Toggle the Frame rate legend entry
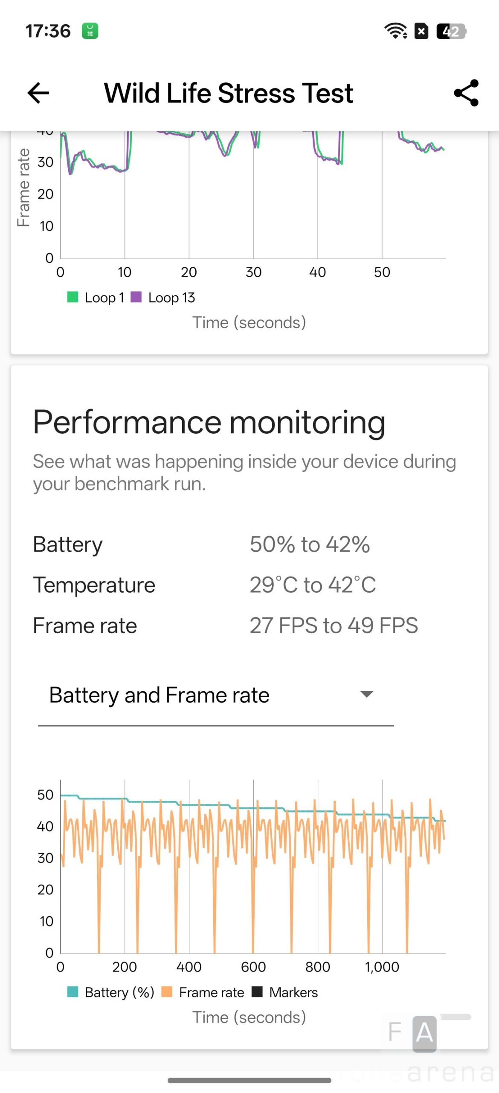The height and width of the screenshot is (1093, 499). (x=203, y=992)
